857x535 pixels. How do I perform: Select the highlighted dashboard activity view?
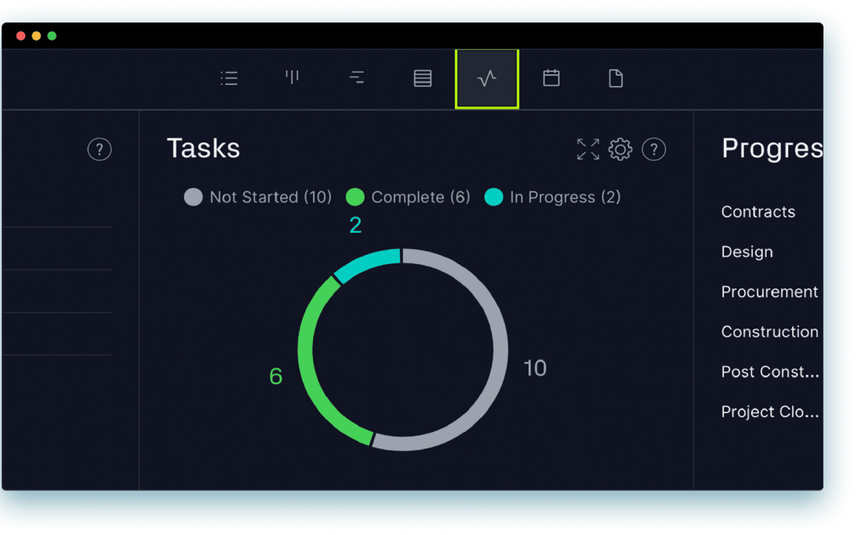coord(486,78)
